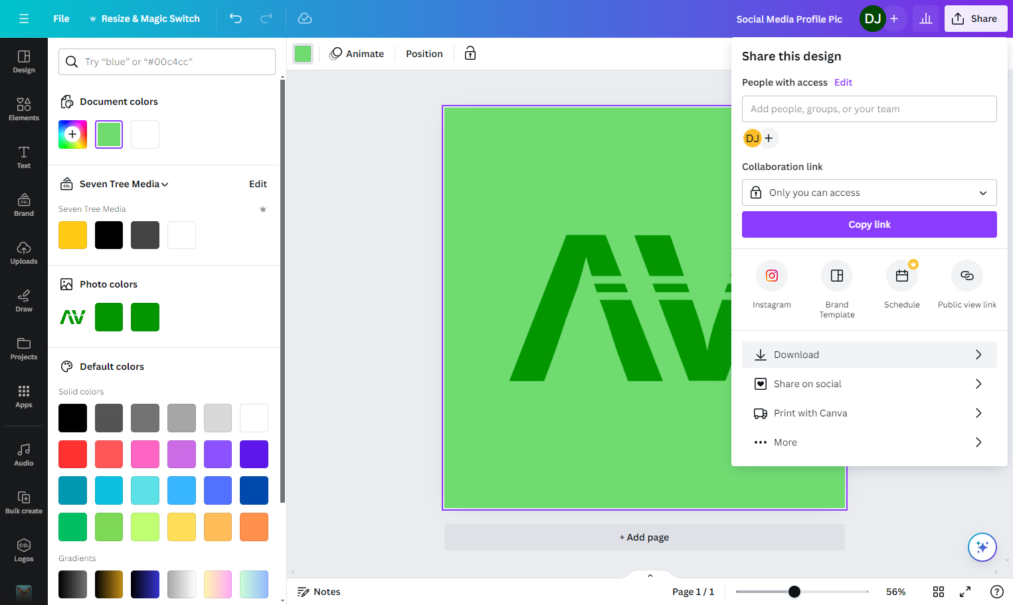Toggle the lock on the selected element
Image resolution: width=1013 pixels, height=605 pixels.
[x=470, y=54]
